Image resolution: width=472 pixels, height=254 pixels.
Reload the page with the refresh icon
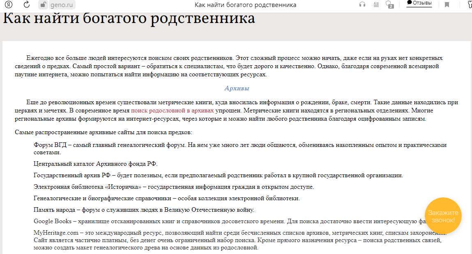coord(26,5)
